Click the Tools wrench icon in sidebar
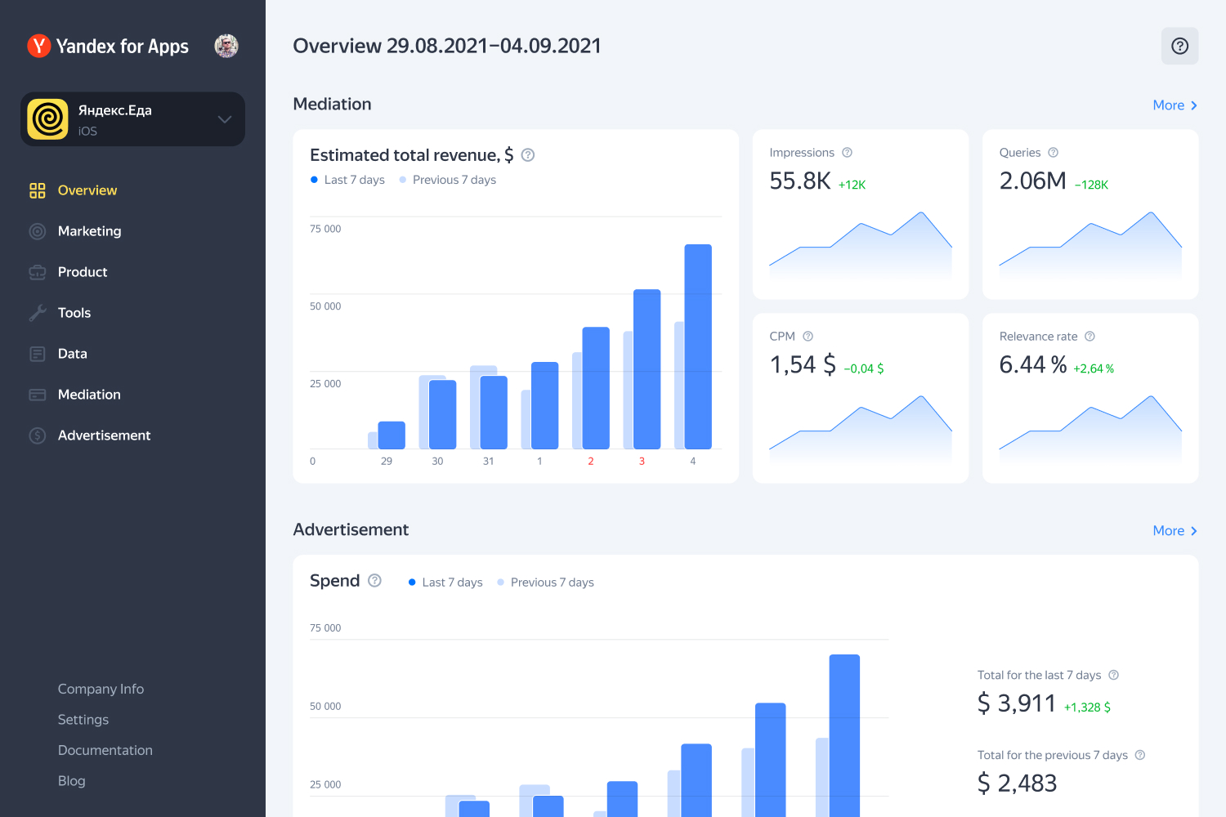 point(38,313)
